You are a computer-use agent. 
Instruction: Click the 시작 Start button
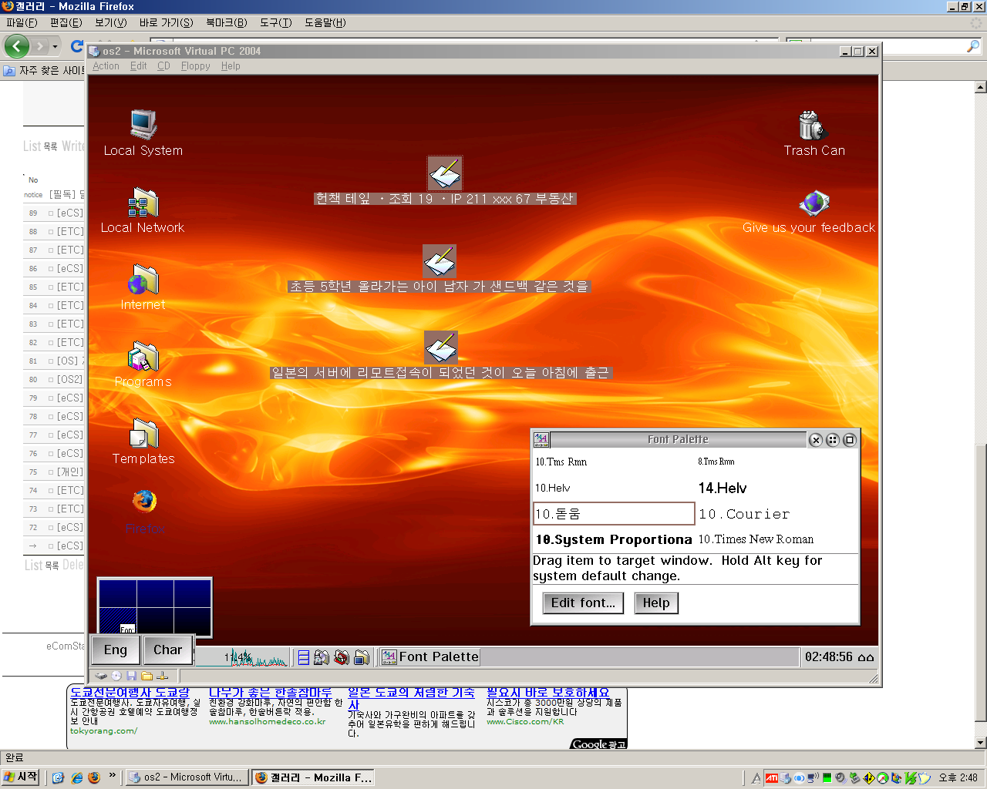[x=21, y=777]
